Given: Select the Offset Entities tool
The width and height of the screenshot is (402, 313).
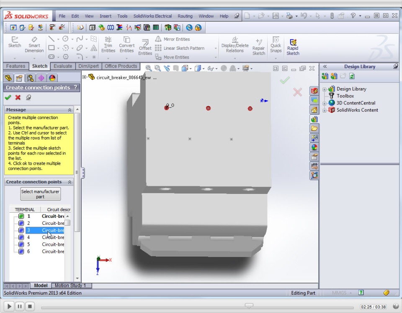Looking at the screenshot, I should [x=145, y=47].
